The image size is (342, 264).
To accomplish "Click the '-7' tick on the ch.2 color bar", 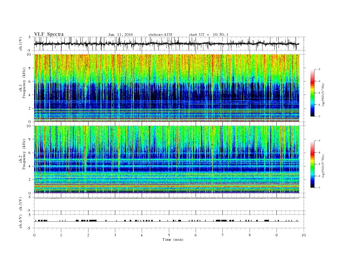I will tap(318, 188).
